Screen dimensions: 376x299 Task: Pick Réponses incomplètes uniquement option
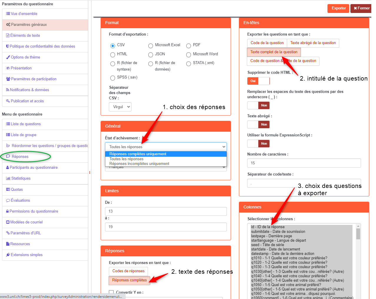tap(139, 164)
